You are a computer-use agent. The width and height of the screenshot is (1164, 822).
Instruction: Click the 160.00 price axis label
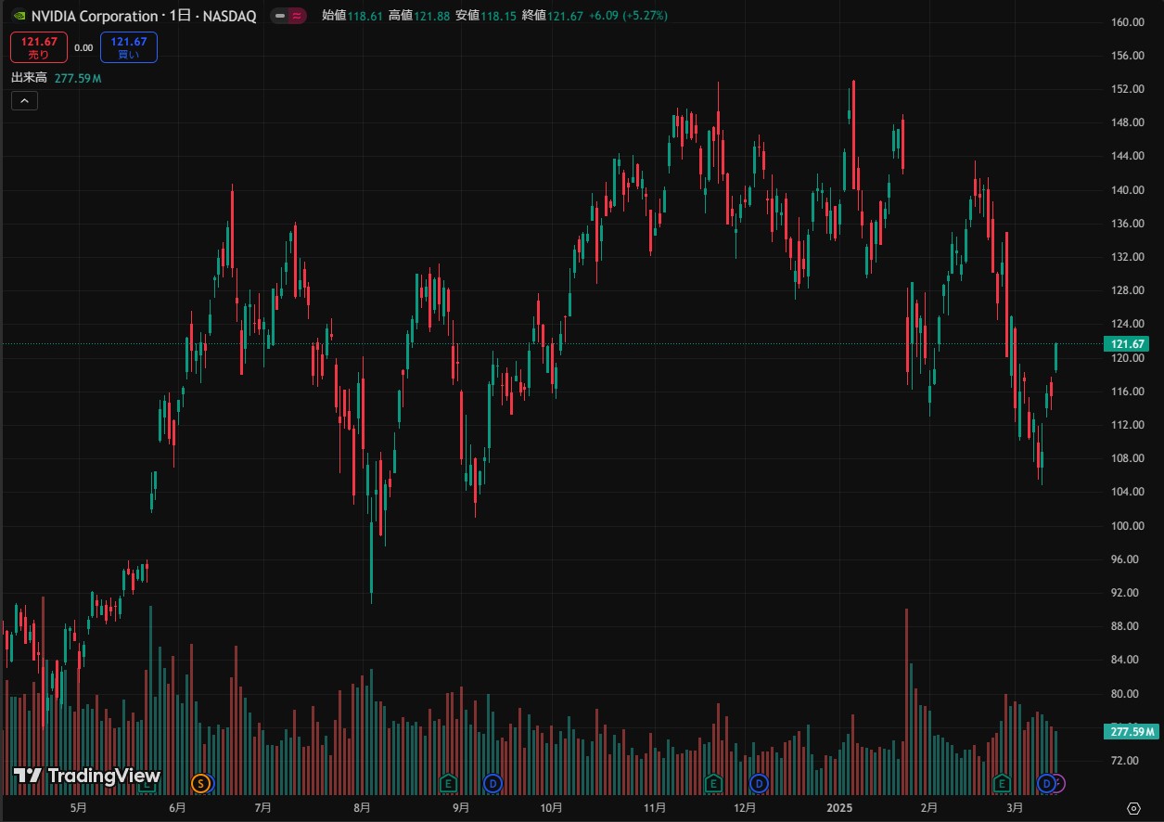tap(1126, 22)
